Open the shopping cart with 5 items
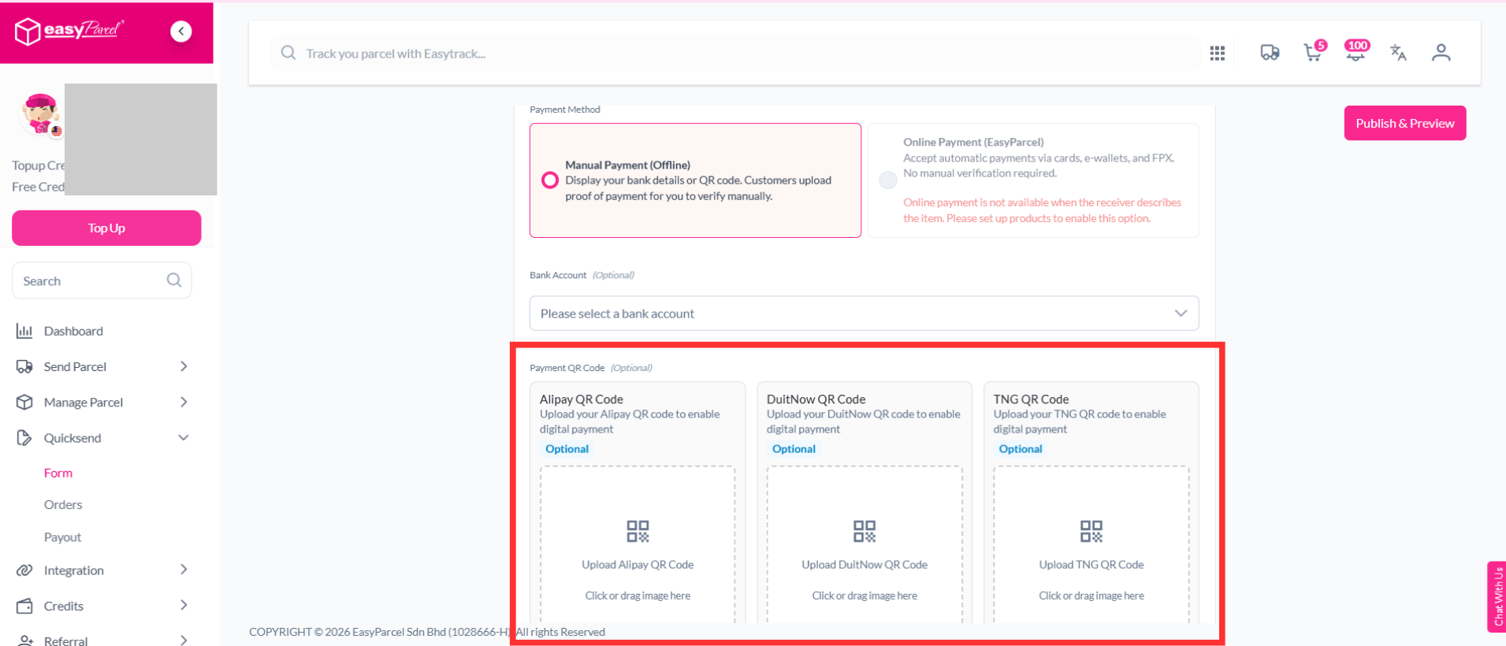 tap(1314, 51)
